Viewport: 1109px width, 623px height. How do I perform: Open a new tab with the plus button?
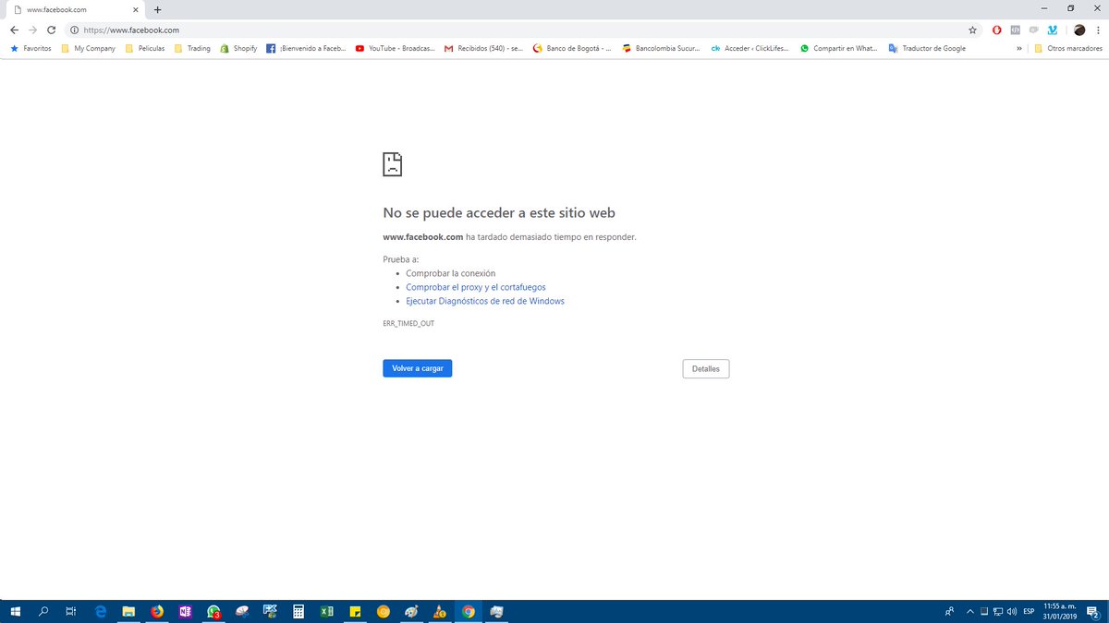click(x=157, y=9)
